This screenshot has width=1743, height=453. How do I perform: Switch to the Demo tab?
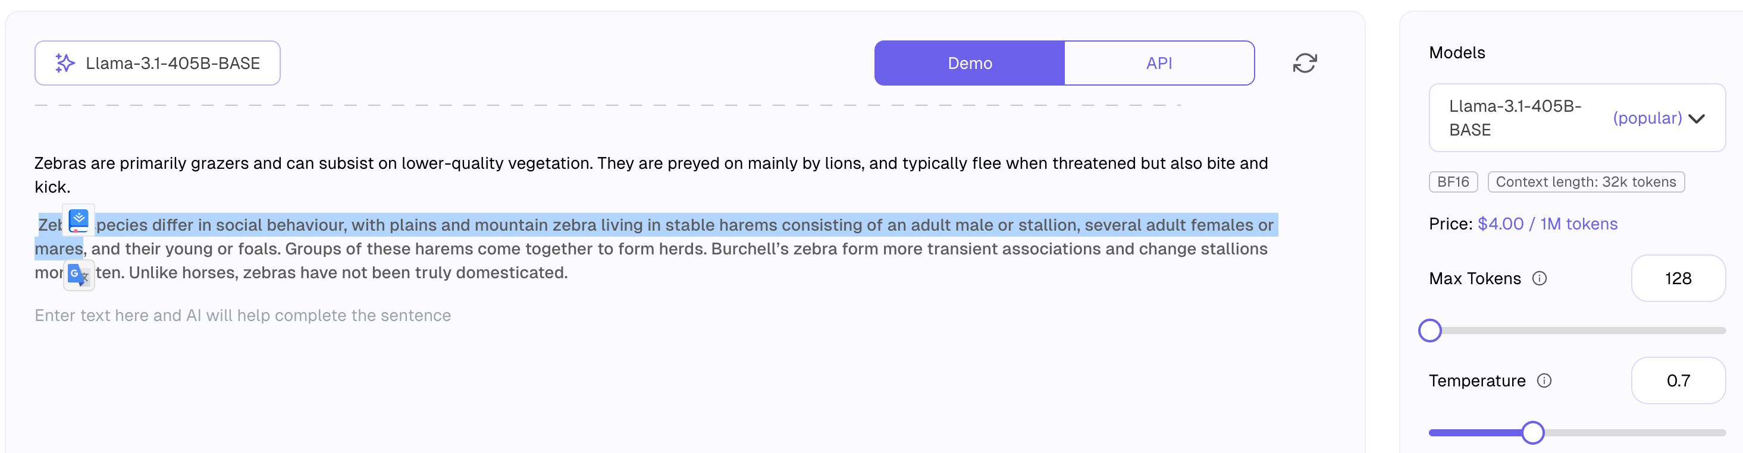(970, 63)
